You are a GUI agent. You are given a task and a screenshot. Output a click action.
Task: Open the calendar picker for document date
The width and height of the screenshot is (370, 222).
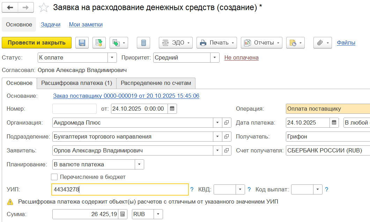pyautogui.click(x=172, y=109)
